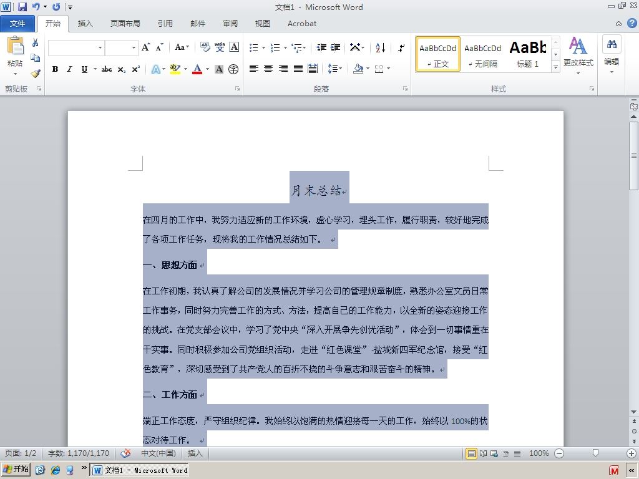Click the enclosed character (字) icon

(x=233, y=69)
